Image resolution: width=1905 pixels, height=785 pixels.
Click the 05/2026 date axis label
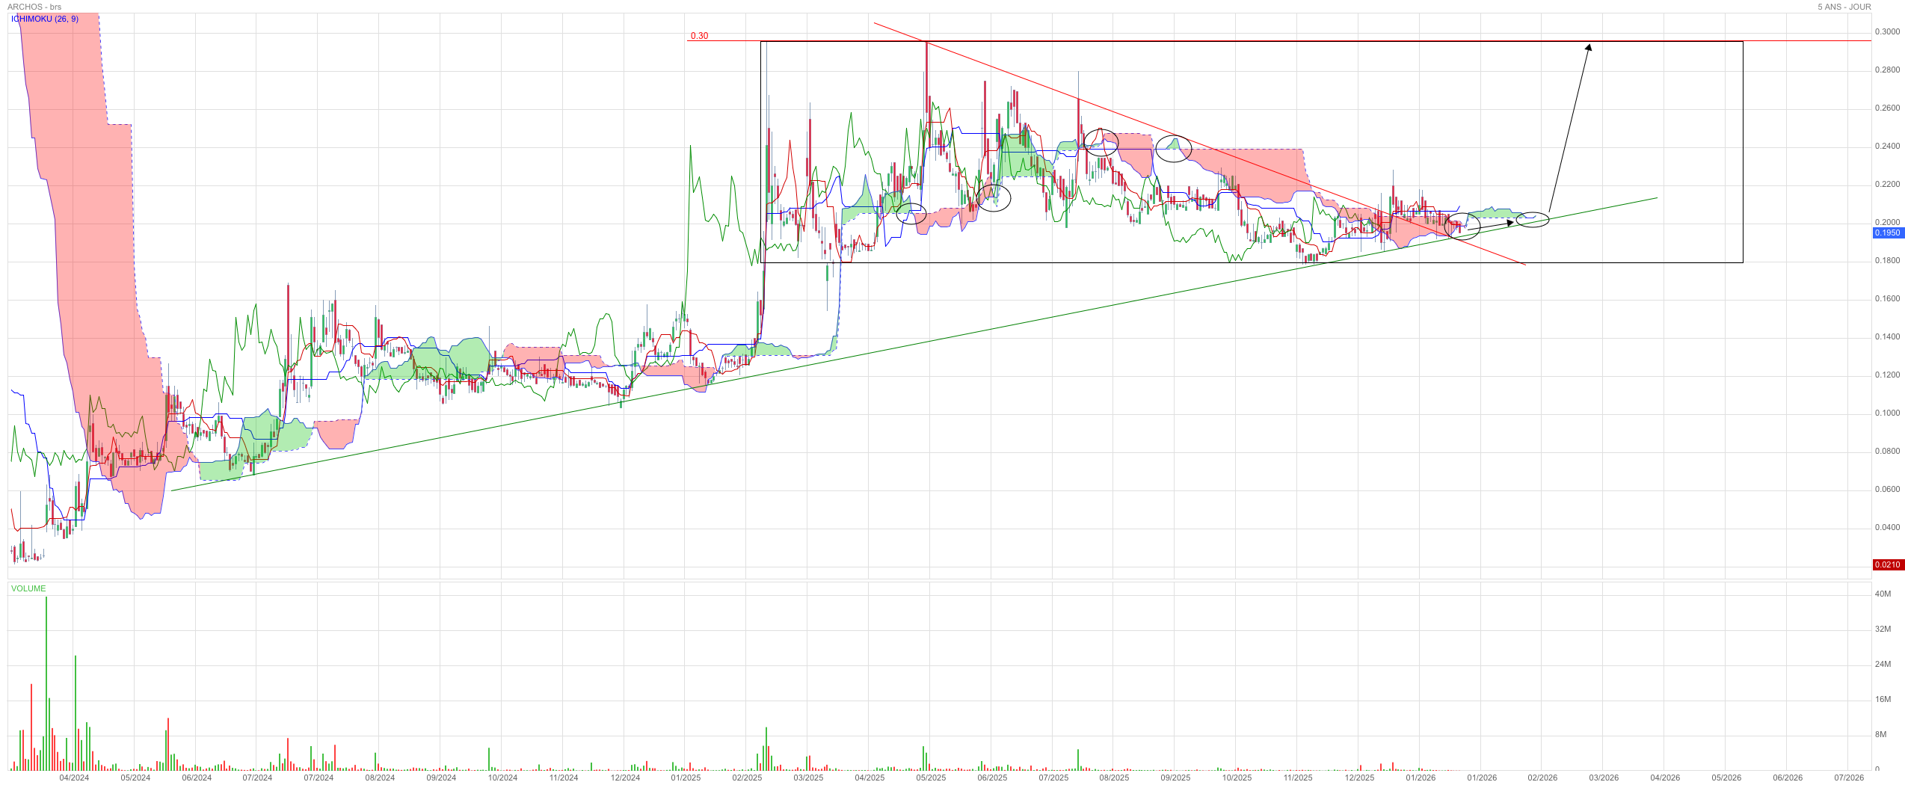(x=1726, y=778)
